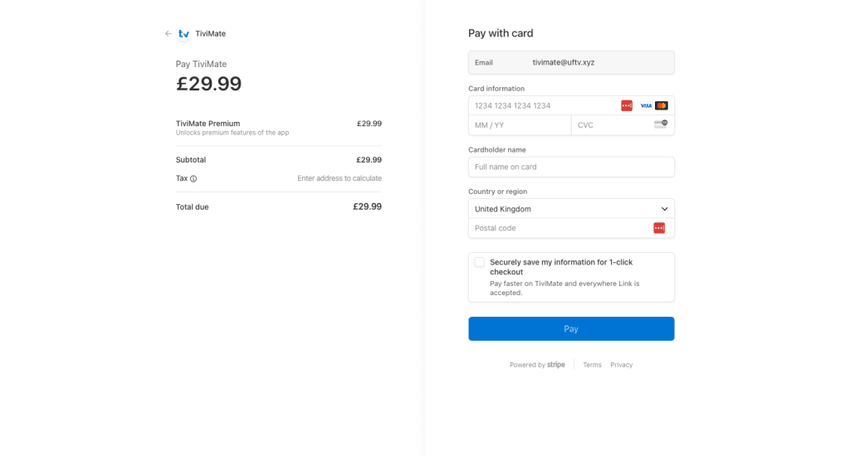Click the TiviMate tv logo icon
The width and height of the screenshot is (850, 456).
[183, 33]
